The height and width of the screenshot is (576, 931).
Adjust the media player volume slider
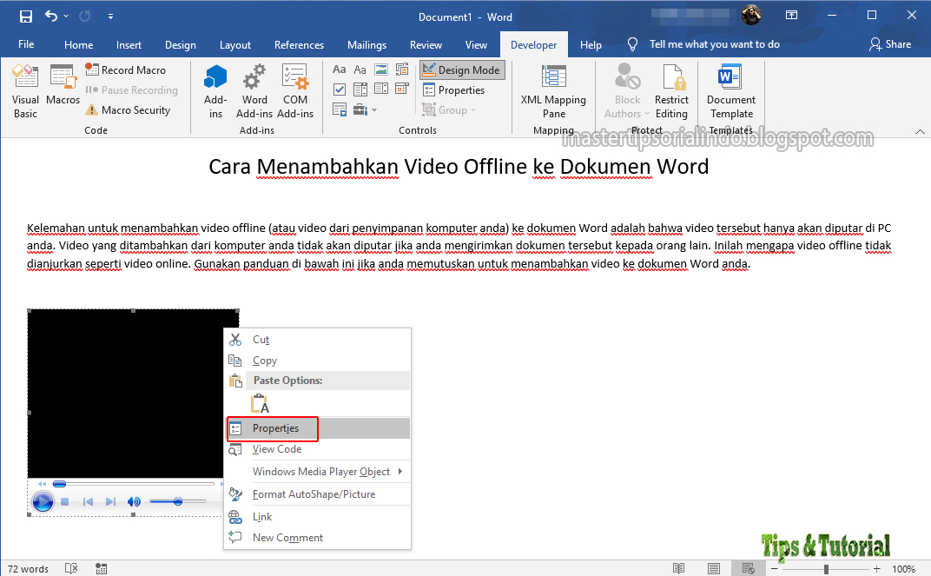pyautogui.click(x=178, y=502)
